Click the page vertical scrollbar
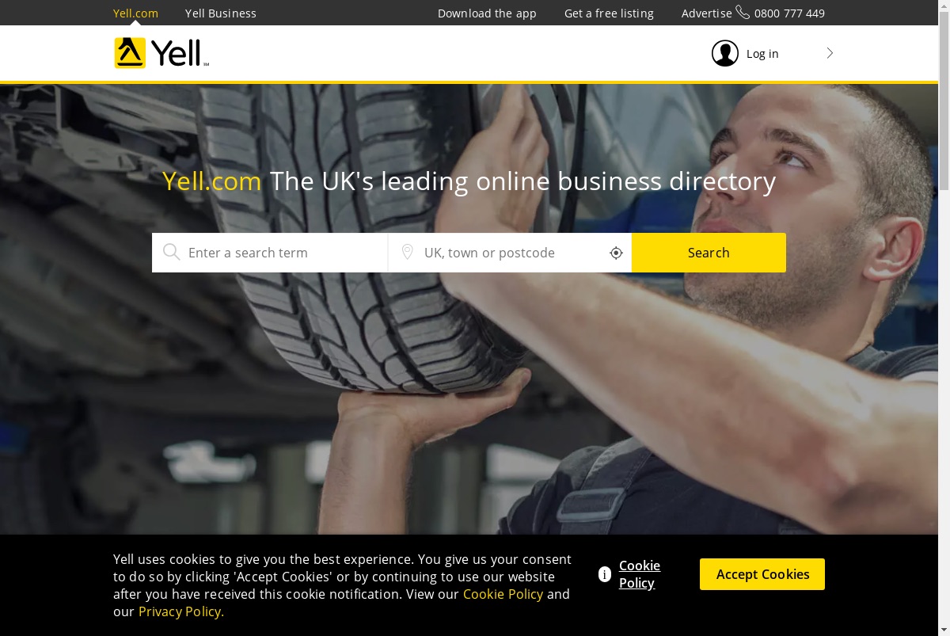Screen dimensions: 950x636 [944, 318]
